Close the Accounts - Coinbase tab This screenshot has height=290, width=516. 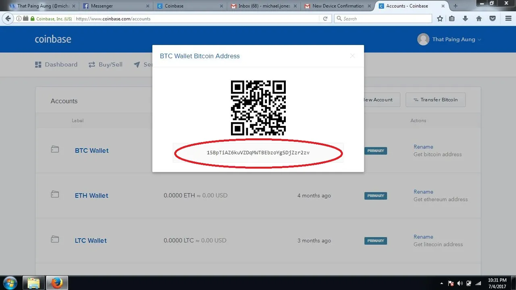443,6
